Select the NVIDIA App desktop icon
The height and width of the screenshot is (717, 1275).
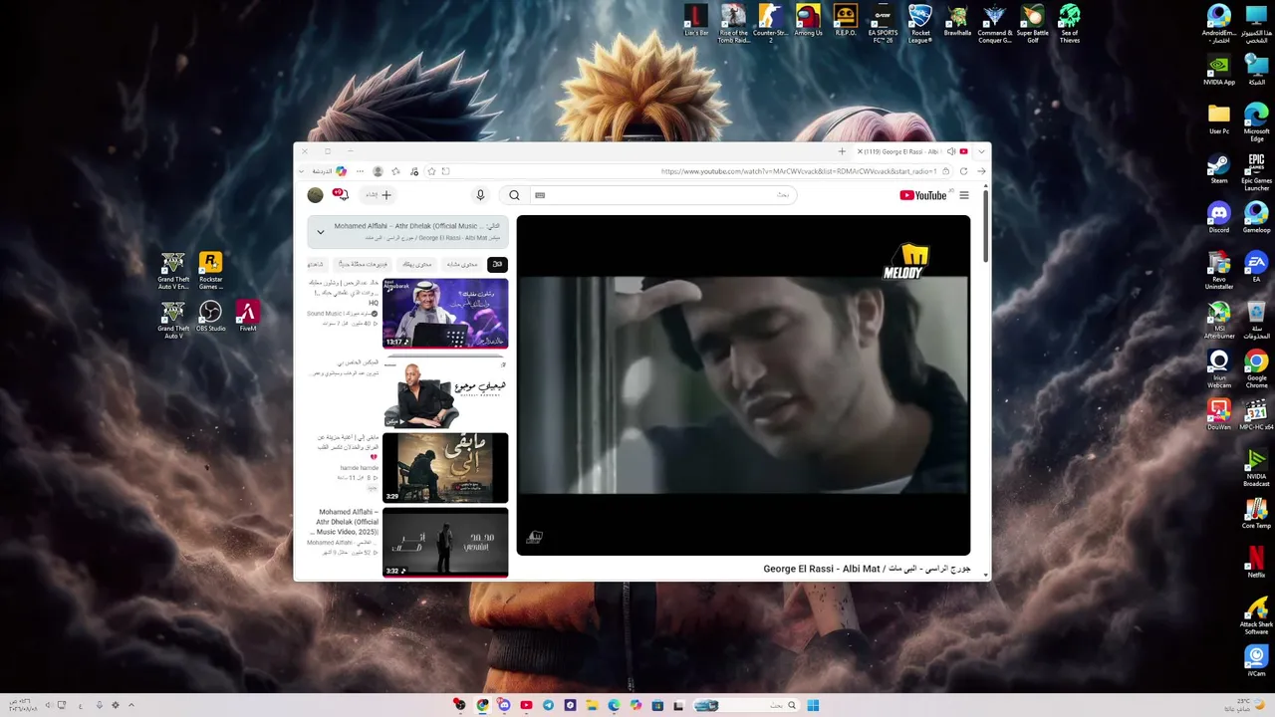point(1218,70)
